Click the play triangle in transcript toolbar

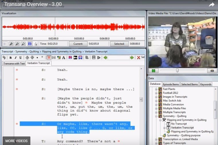[x=99, y=58]
